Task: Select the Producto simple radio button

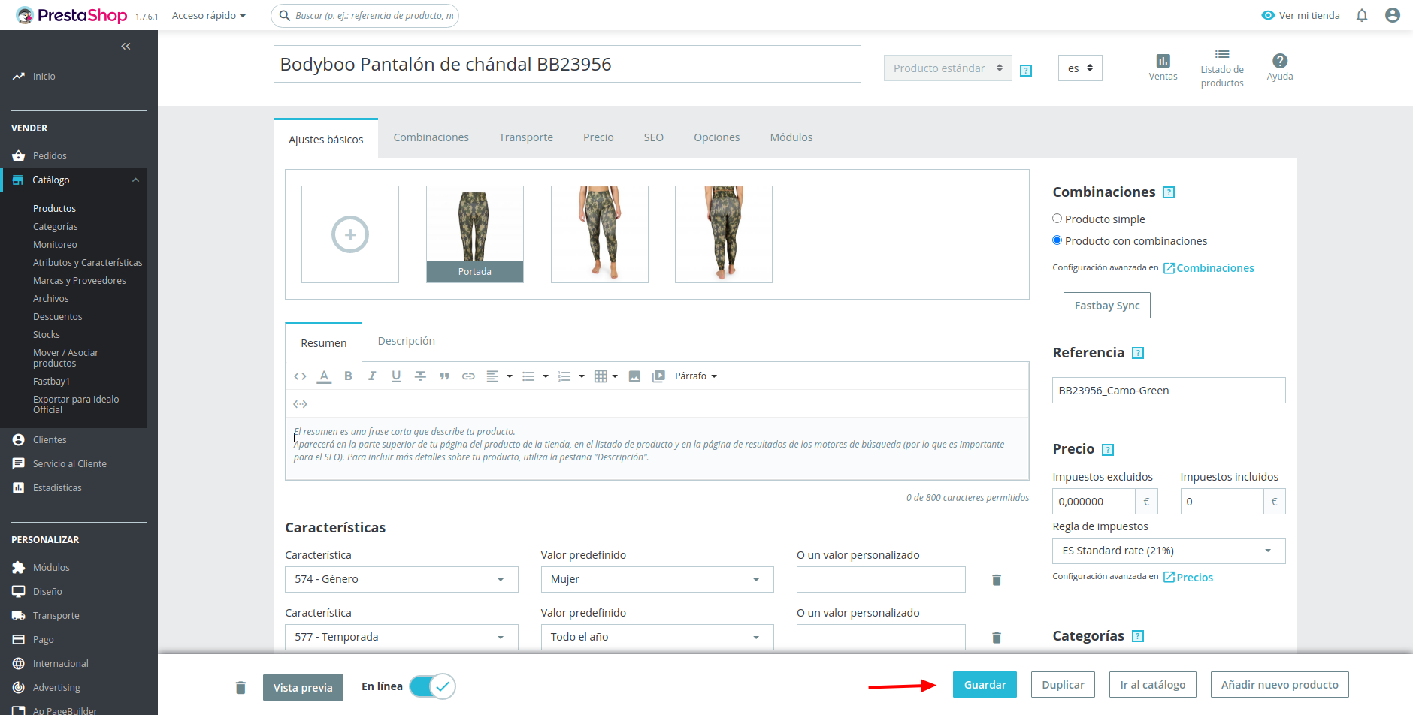Action: (1057, 219)
